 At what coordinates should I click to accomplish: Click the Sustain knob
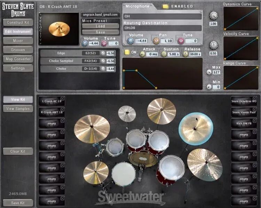tap(164, 54)
